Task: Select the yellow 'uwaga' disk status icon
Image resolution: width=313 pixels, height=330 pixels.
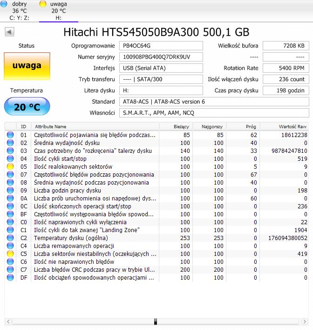Action: click(43, 4)
